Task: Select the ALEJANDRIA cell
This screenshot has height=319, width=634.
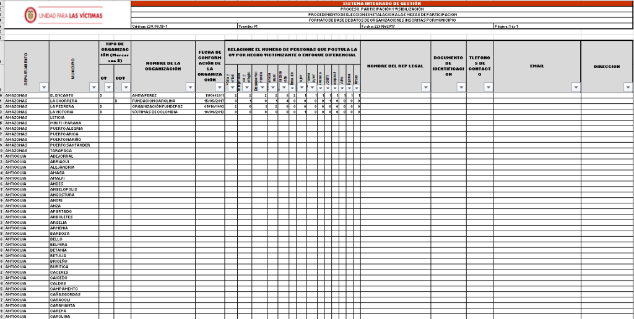Action: tap(74, 167)
